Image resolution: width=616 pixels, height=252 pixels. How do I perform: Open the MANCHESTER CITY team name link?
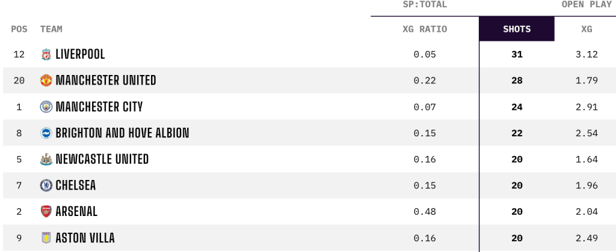point(99,107)
